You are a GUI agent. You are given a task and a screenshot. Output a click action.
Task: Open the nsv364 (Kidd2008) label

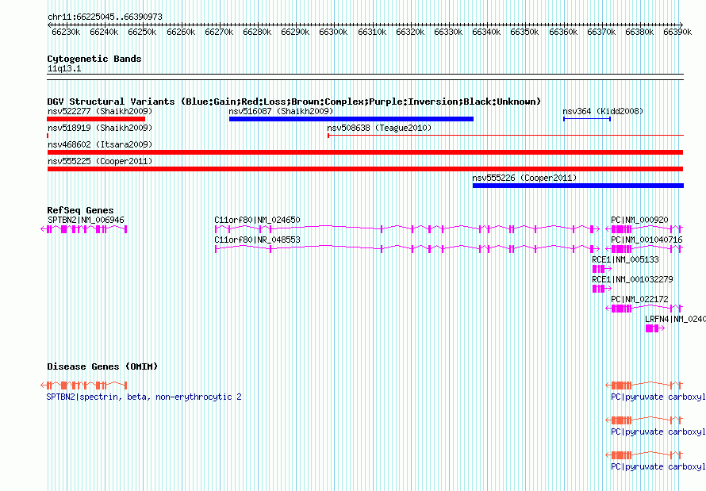pyautogui.click(x=603, y=111)
